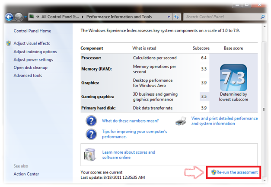The width and height of the screenshot is (271, 187).
Task: Click the magnifier search icon
Action: pos(262,17)
